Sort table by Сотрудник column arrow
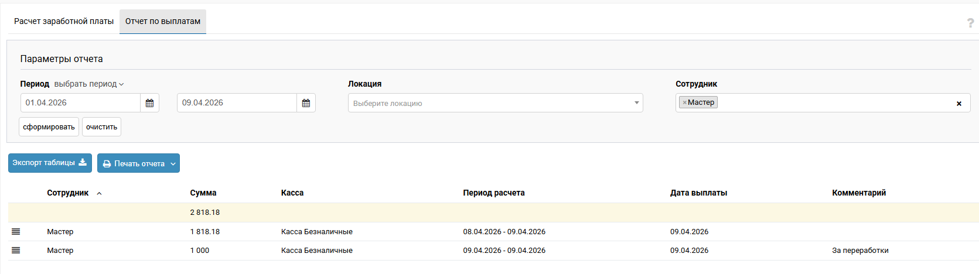979x274 pixels. point(99,193)
